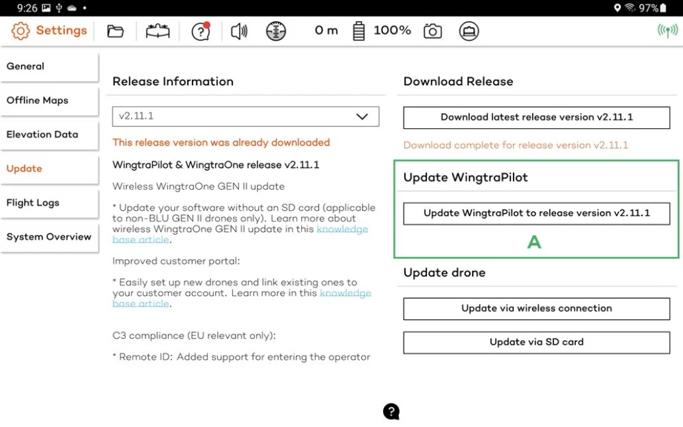Screen dimensions: 683x427
Task: Click 'Improved customer portal:' text
Action: point(176,261)
